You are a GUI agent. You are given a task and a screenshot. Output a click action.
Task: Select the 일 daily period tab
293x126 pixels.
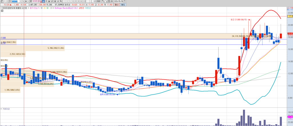click(x=43, y=1)
